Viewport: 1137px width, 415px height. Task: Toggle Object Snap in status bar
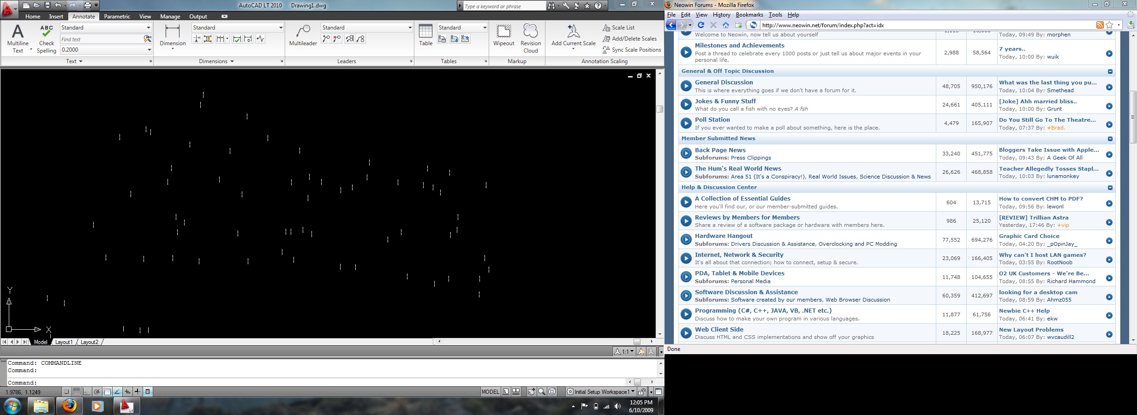107,392
